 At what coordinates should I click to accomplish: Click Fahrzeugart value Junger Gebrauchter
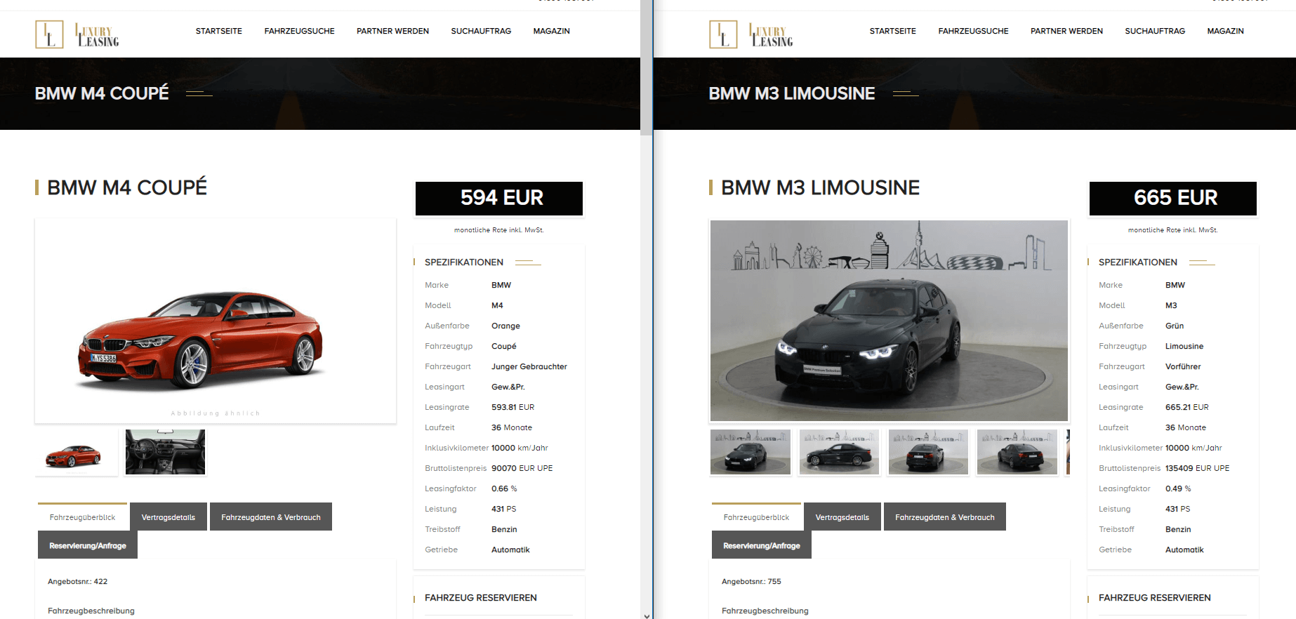pyautogui.click(x=529, y=366)
